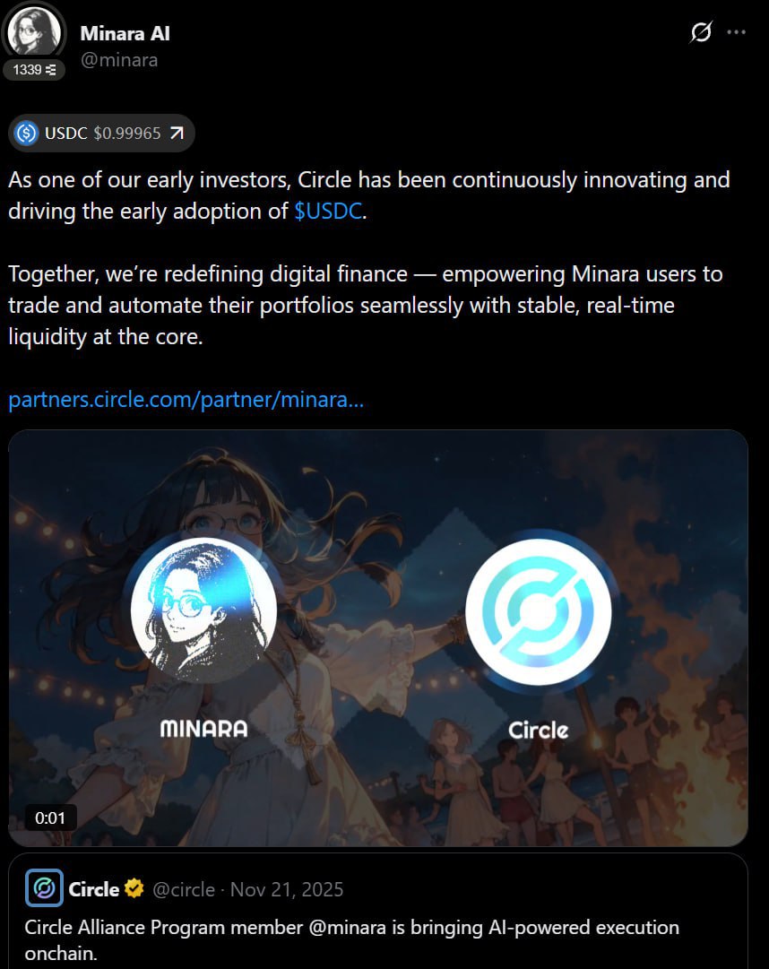Image resolution: width=769 pixels, height=969 pixels.
Task: Open the $USDC cashtag link
Action: 327,212
